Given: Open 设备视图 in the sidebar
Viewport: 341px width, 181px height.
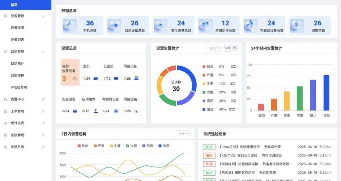Looking at the screenshot, I should (17, 28).
